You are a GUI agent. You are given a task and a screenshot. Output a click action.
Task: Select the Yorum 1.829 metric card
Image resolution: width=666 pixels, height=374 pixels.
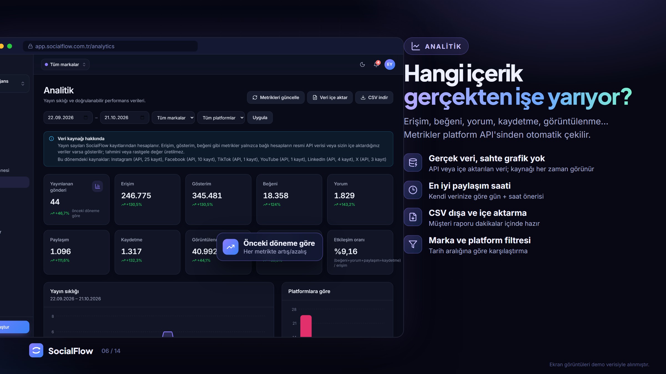pyautogui.click(x=360, y=199)
